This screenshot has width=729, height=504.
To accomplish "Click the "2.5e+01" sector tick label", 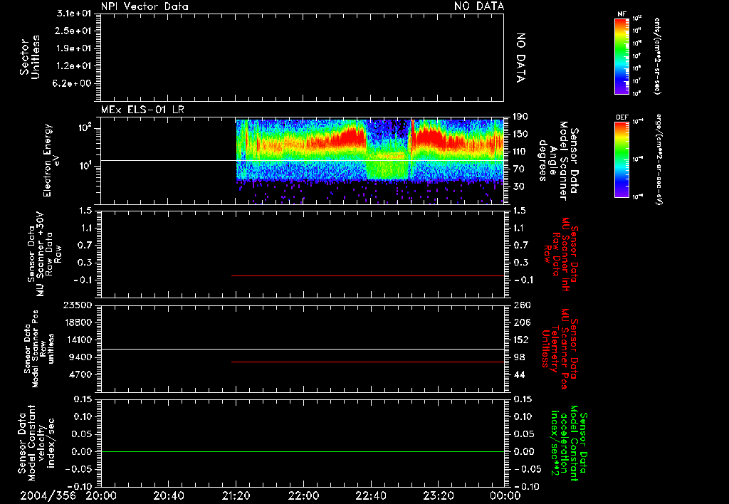I will 74,31.
